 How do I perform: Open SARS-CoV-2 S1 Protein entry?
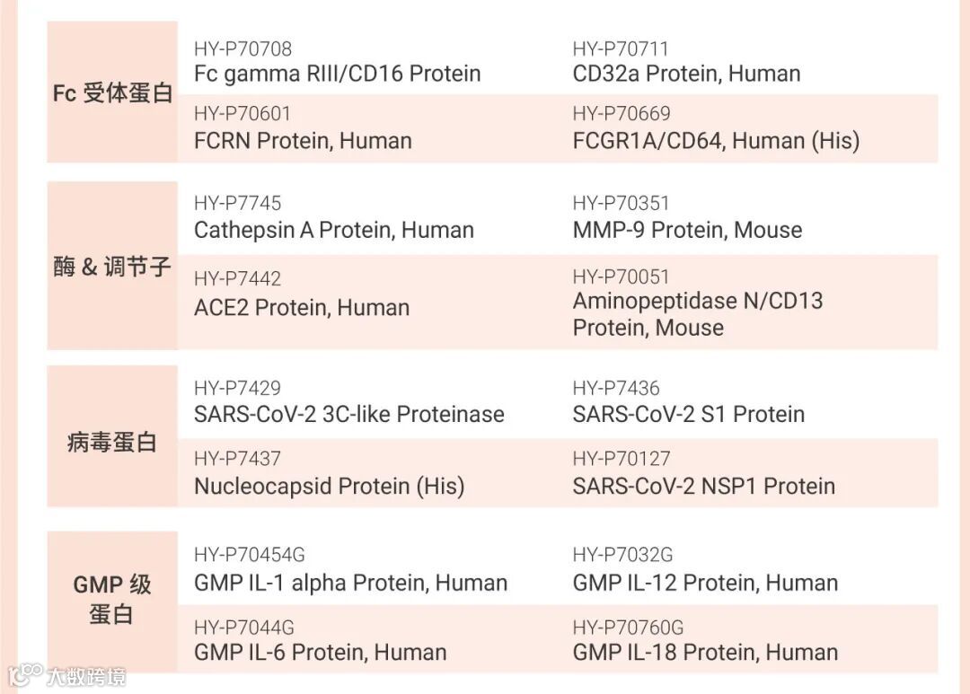point(688,414)
